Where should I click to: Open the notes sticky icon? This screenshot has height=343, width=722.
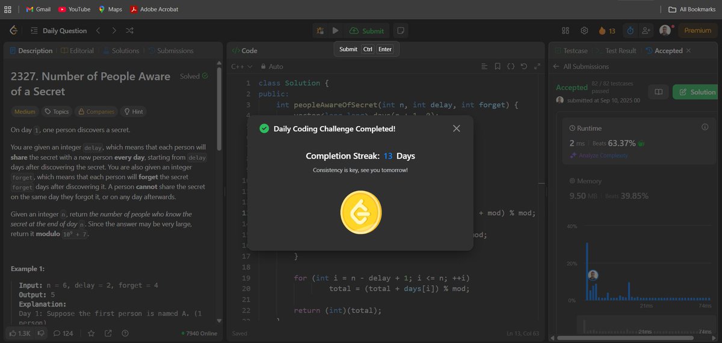click(x=401, y=31)
